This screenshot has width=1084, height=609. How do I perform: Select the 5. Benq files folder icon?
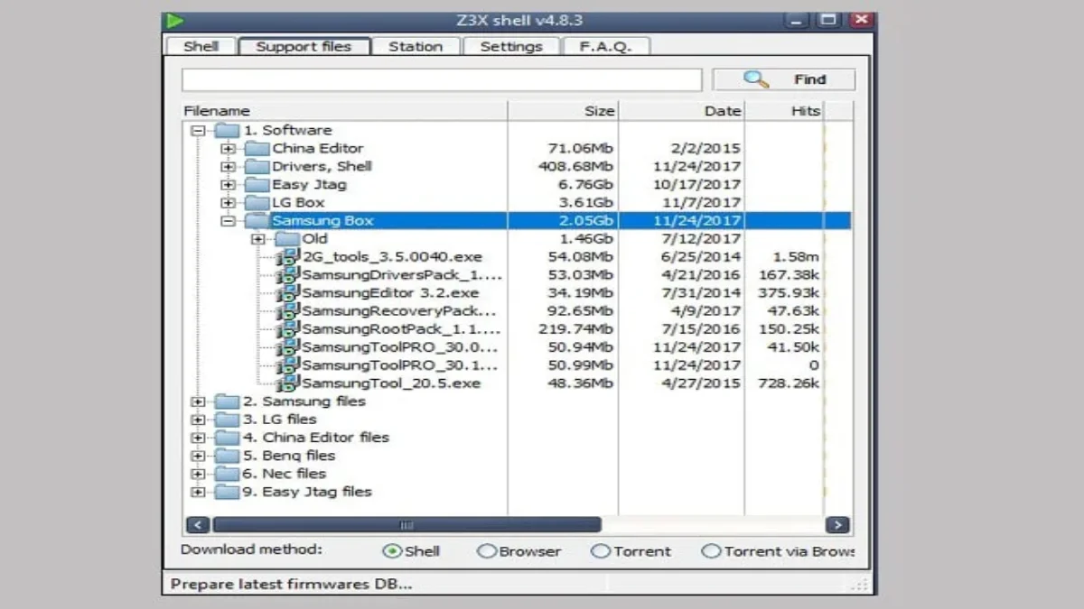click(x=227, y=456)
